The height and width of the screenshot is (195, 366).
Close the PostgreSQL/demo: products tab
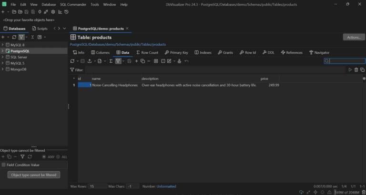(x=127, y=29)
